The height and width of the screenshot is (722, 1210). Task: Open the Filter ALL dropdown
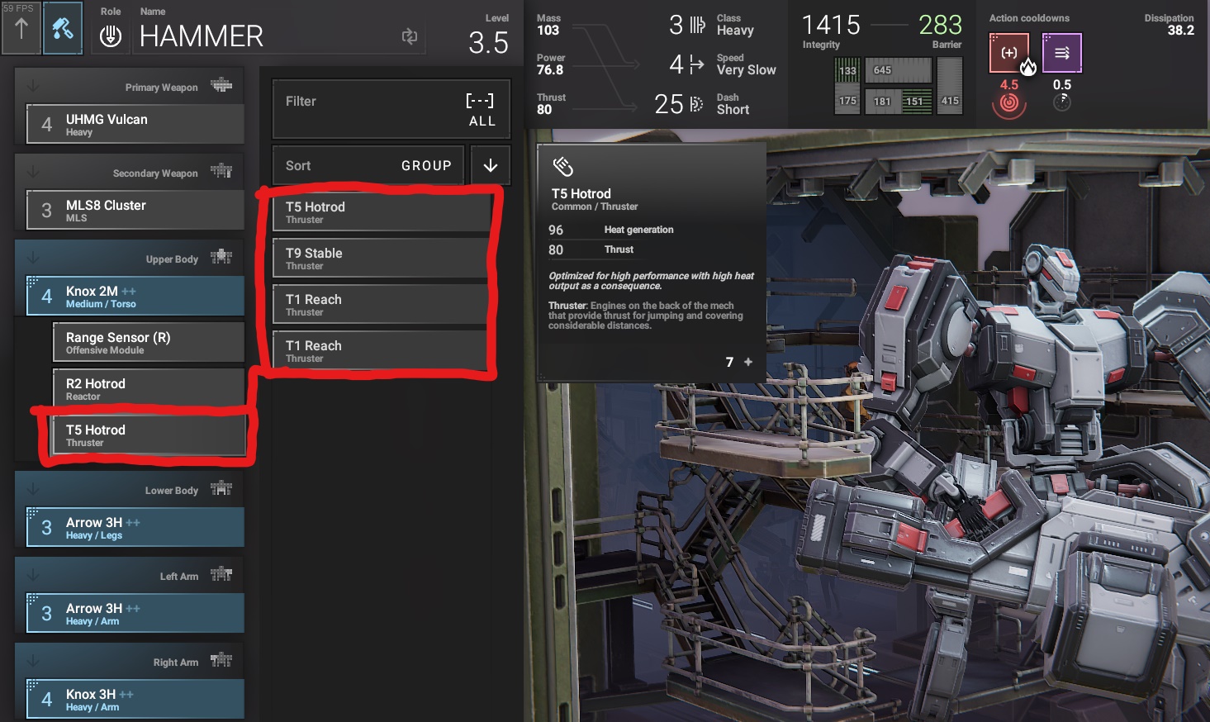point(391,109)
